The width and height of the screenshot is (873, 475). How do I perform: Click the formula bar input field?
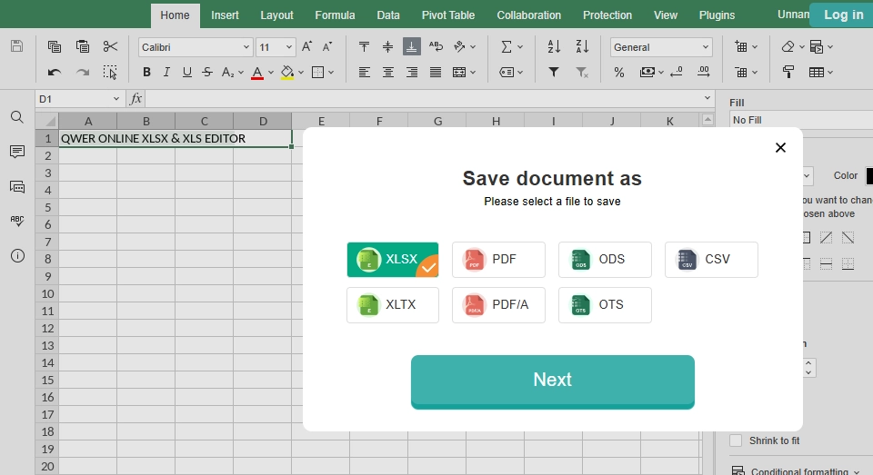click(x=425, y=99)
